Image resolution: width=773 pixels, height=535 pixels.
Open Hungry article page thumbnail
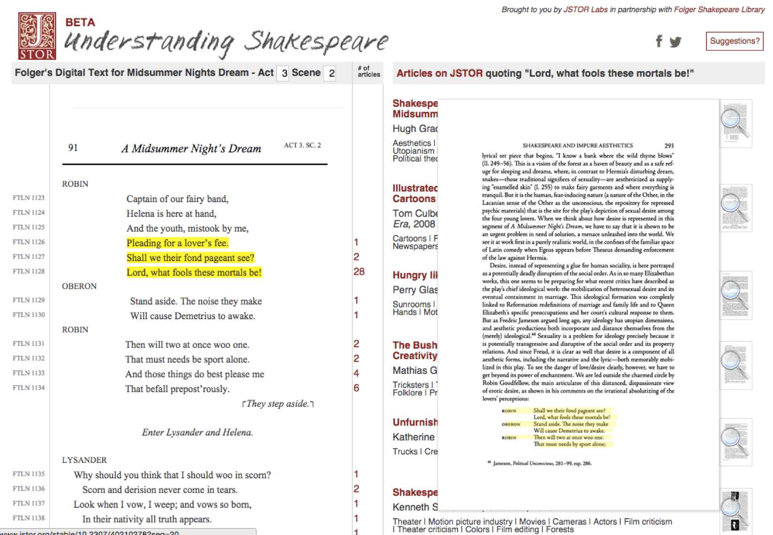(x=735, y=295)
